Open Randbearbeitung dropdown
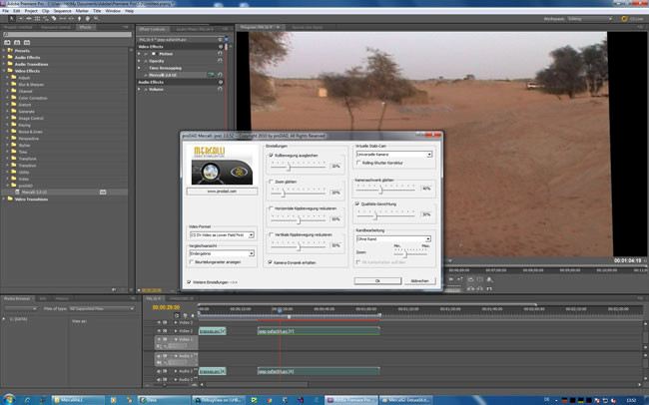The height and width of the screenshot is (405, 649). coord(393,238)
